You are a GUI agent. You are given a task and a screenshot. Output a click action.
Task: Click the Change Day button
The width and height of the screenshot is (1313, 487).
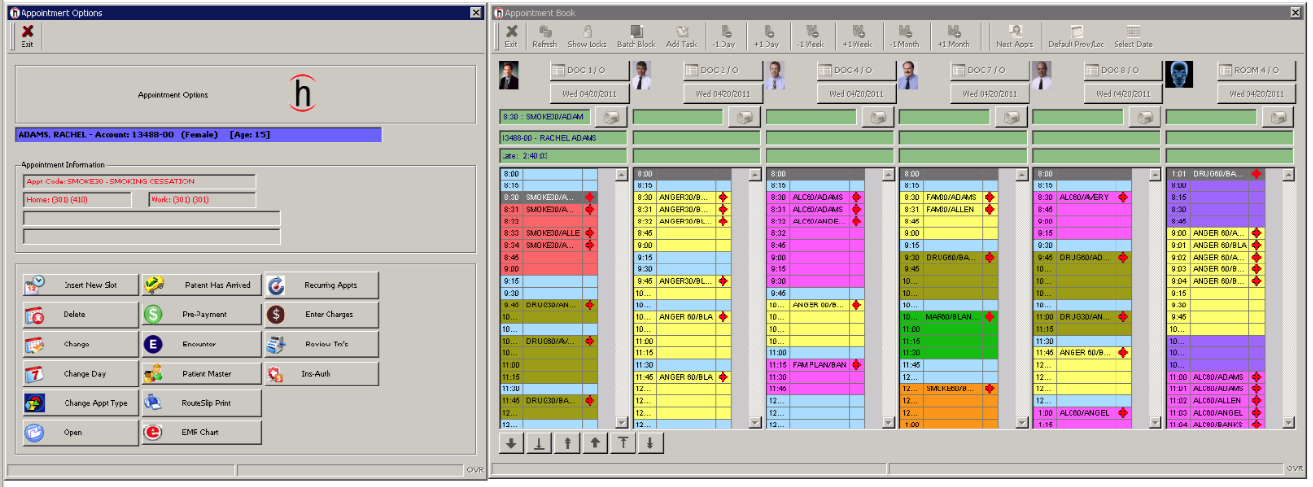pyautogui.click(x=81, y=373)
